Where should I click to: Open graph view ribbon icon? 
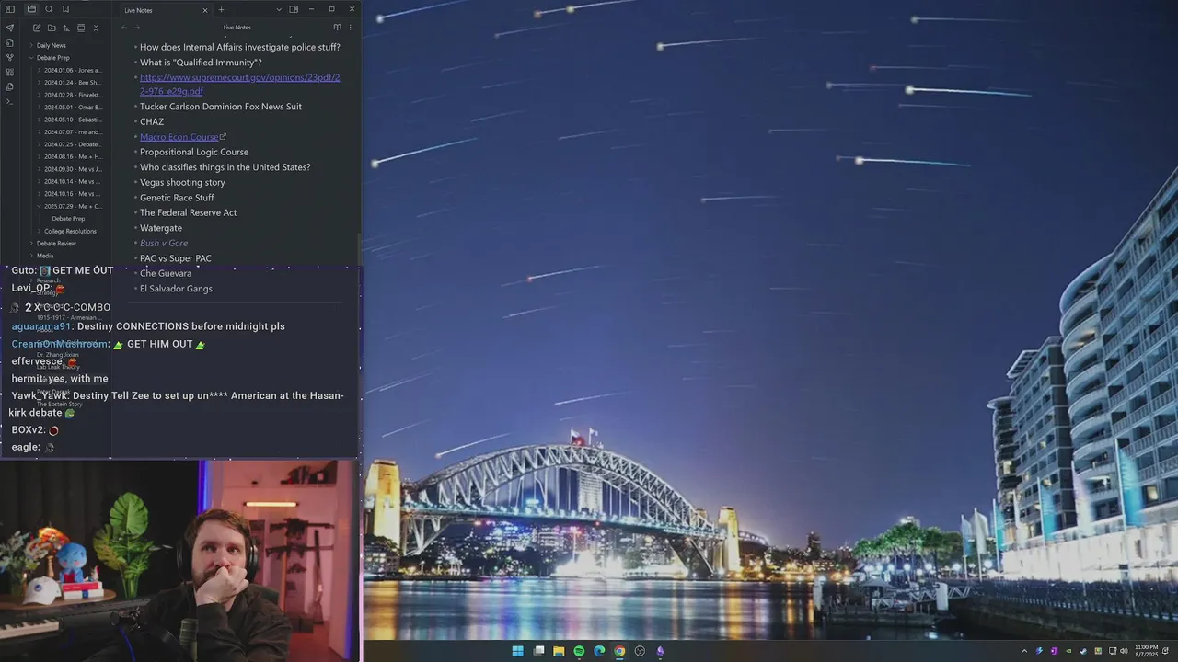tap(10, 57)
